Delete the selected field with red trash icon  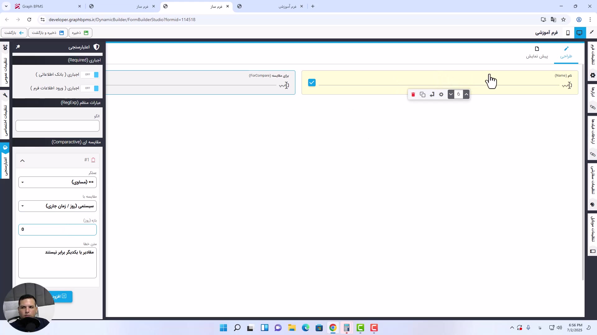413,95
